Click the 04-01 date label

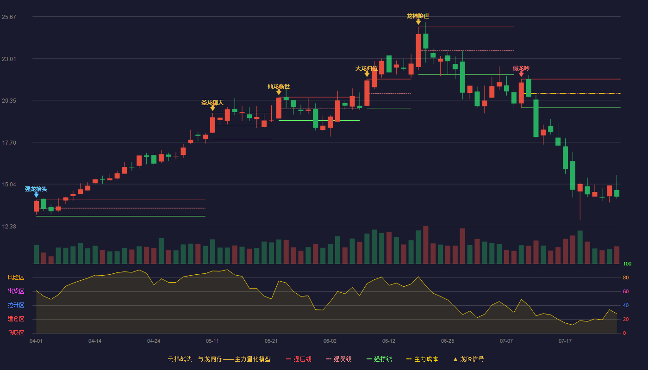click(36, 341)
